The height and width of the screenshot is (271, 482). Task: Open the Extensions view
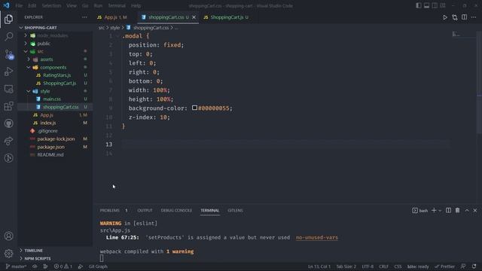tap(8, 106)
